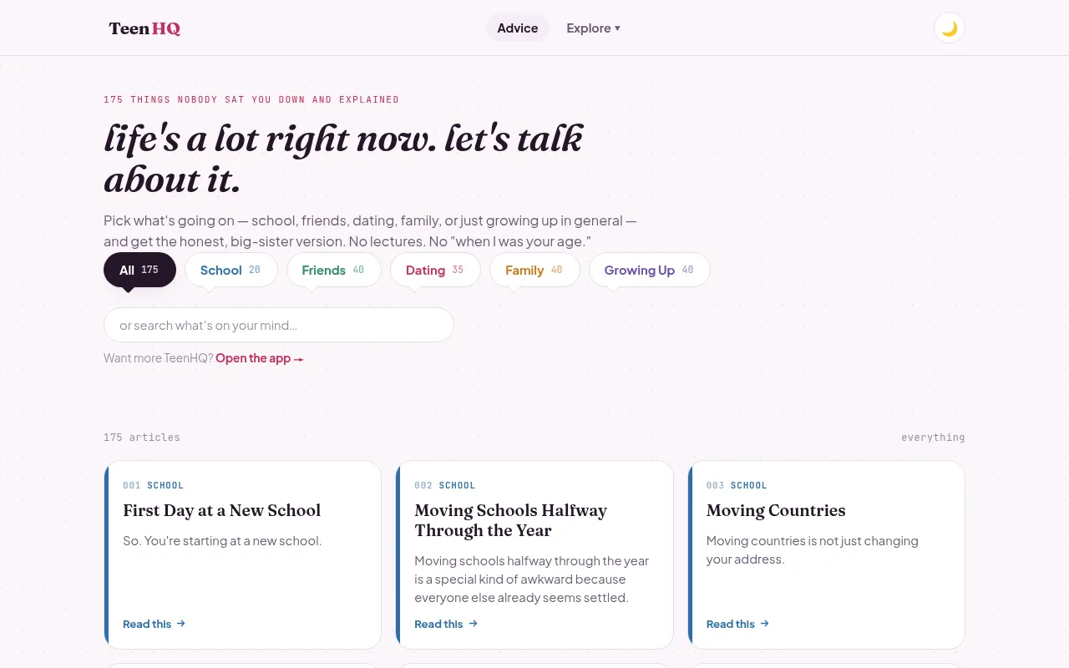
Task: Click the 175 articles count text
Action: click(142, 438)
